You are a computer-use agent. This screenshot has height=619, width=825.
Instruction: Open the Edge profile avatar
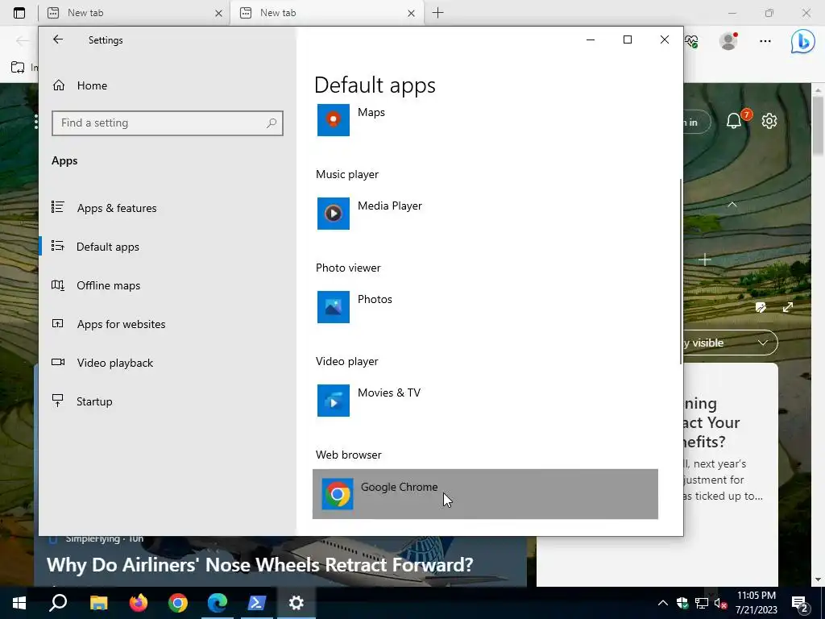point(728,40)
